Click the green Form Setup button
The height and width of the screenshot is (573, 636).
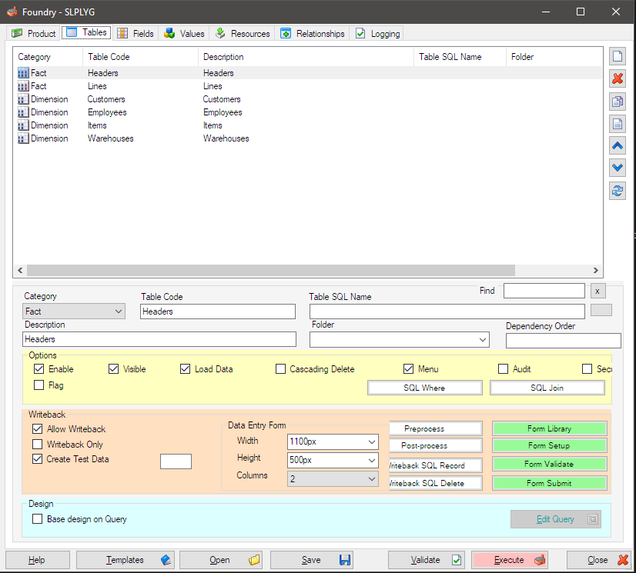tap(550, 445)
